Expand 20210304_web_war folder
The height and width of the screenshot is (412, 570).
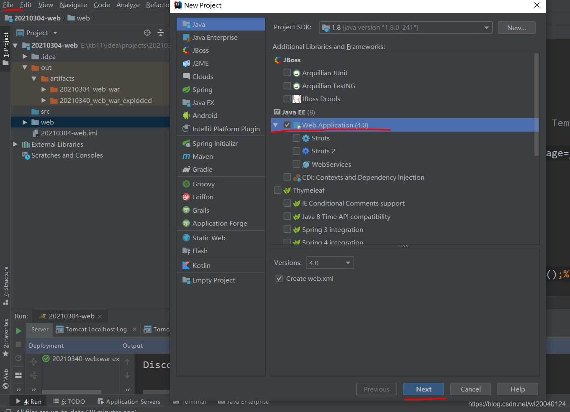point(44,89)
